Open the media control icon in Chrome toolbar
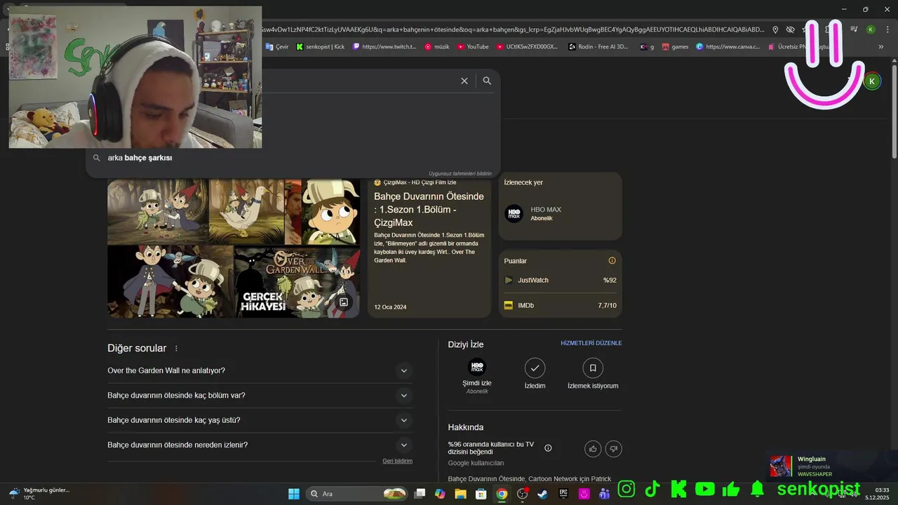 click(x=854, y=29)
